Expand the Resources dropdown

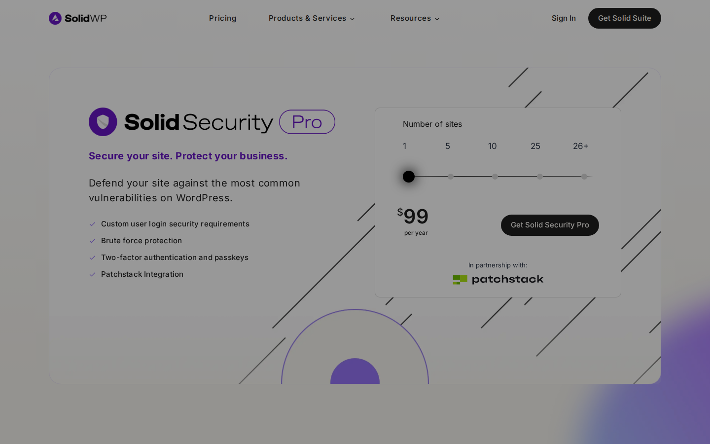tap(415, 18)
